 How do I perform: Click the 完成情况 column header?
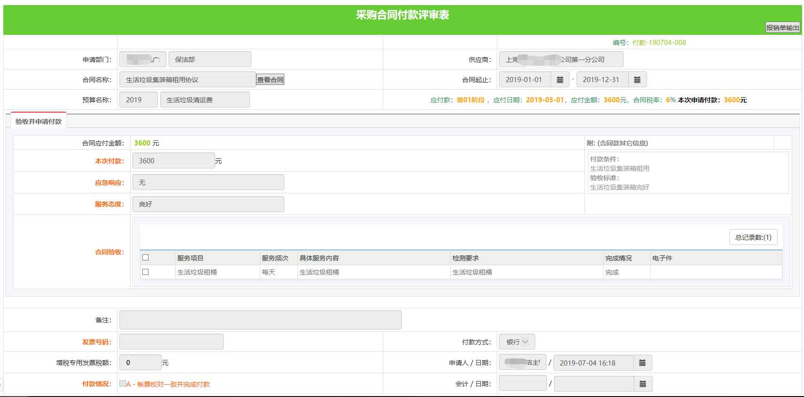coord(618,258)
